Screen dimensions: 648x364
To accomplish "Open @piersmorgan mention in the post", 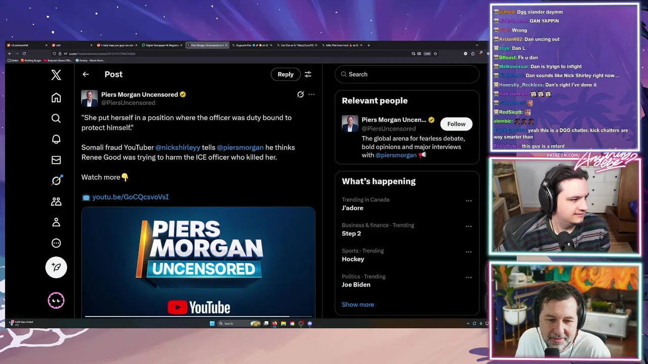I will click(x=240, y=148).
